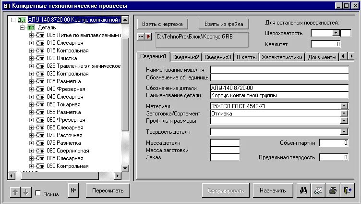
Task: Collapse the АПУ-140.8720-00 root node
Action: click(x=13, y=20)
